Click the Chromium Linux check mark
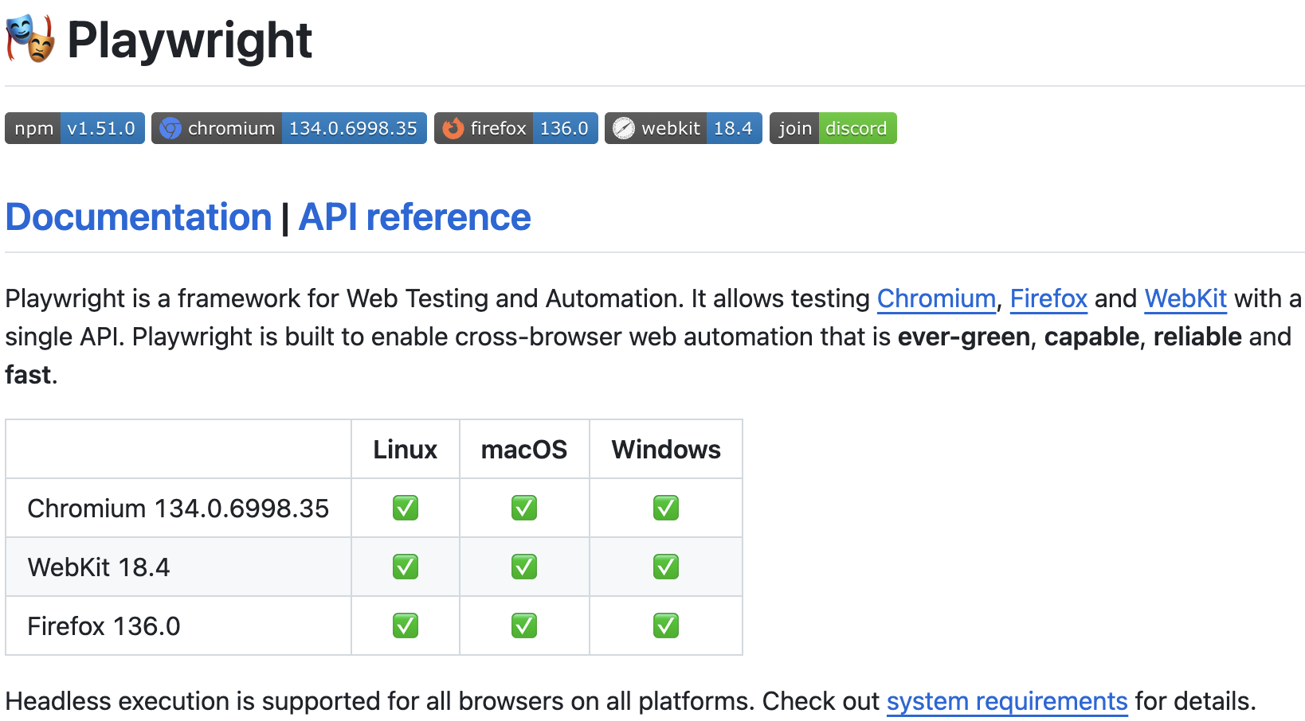1305x721 pixels. tap(406, 508)
